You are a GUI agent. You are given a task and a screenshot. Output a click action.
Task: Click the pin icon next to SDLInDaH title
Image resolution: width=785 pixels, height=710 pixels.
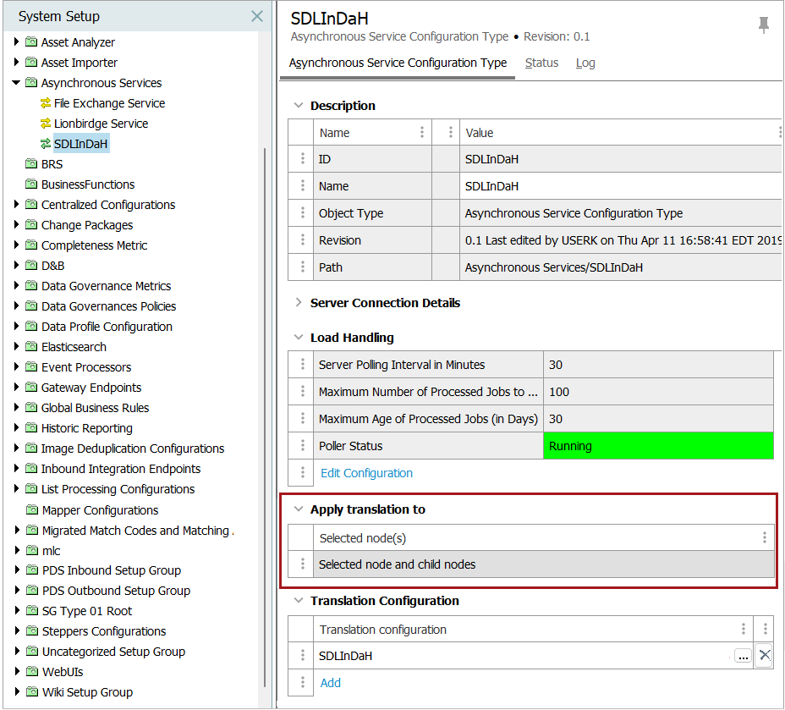click(764, 25)
